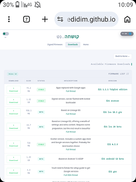This screenshot has height=182, width=136.
Task: Download f21 los 20 beta firmware
Action: [13, 127]
